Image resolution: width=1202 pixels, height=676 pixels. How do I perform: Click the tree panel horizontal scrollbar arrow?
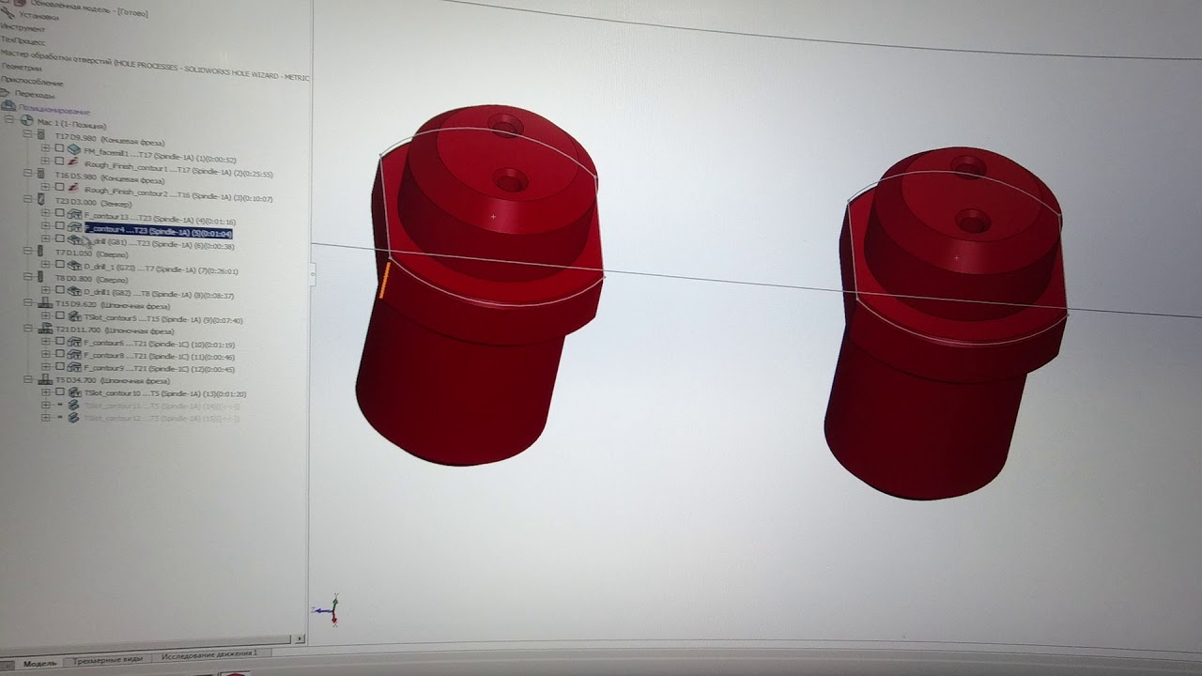click(300, 639)
